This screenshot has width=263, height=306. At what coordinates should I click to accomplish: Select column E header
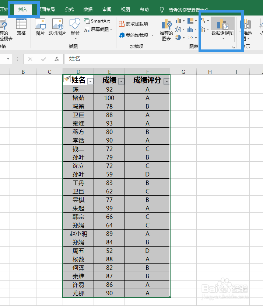pyautogui.click(x=109, y=72)
